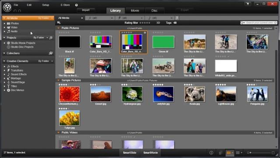
Task: Toggle the 3D filter
Action: [x=158, y=23]
